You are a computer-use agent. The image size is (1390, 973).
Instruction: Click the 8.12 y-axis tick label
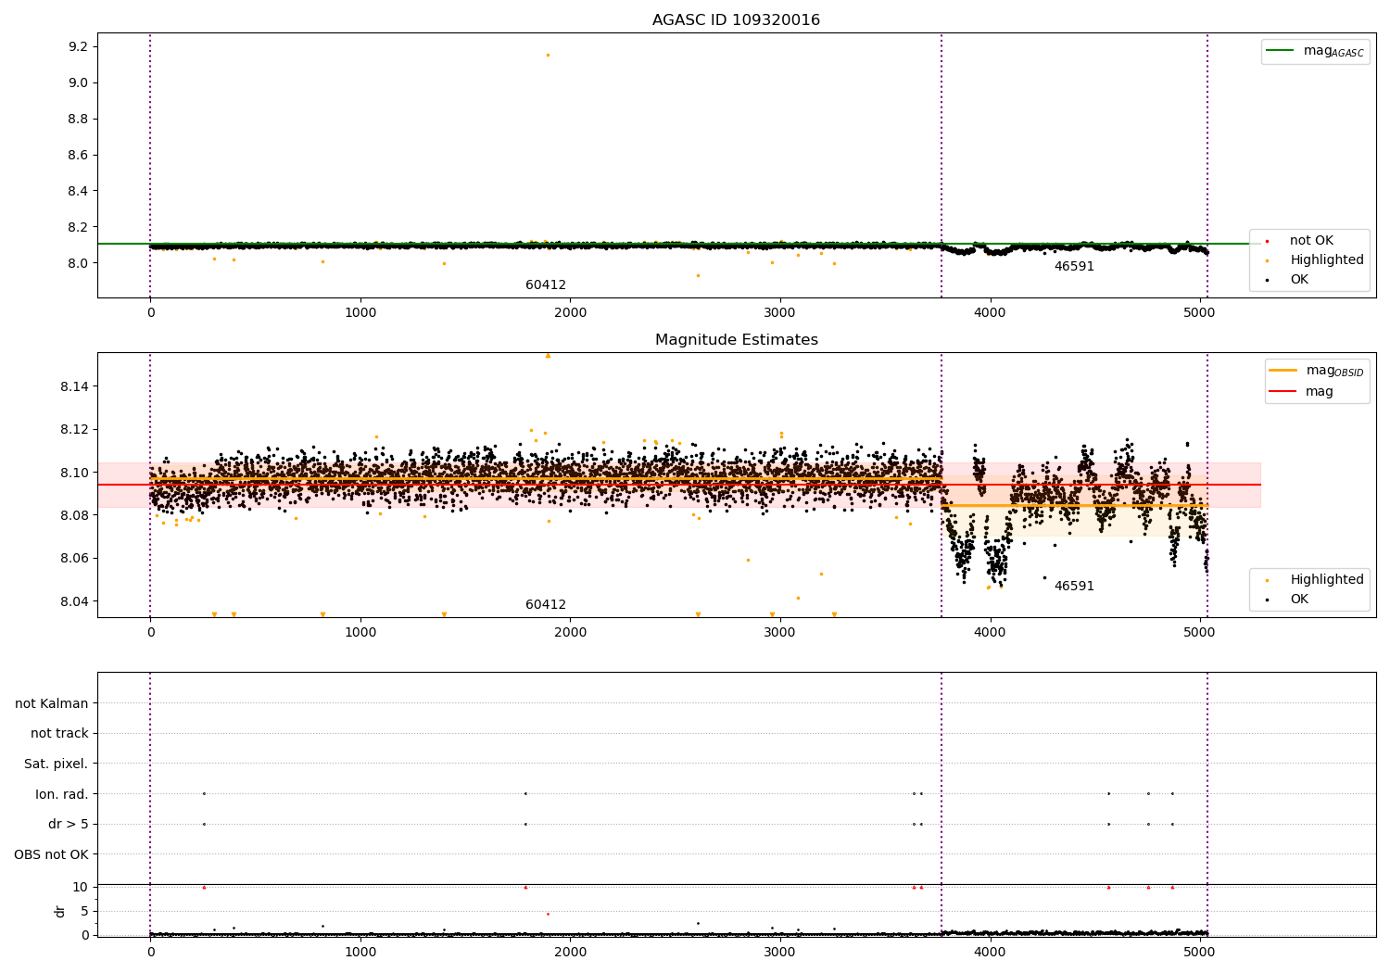(74, 429)
